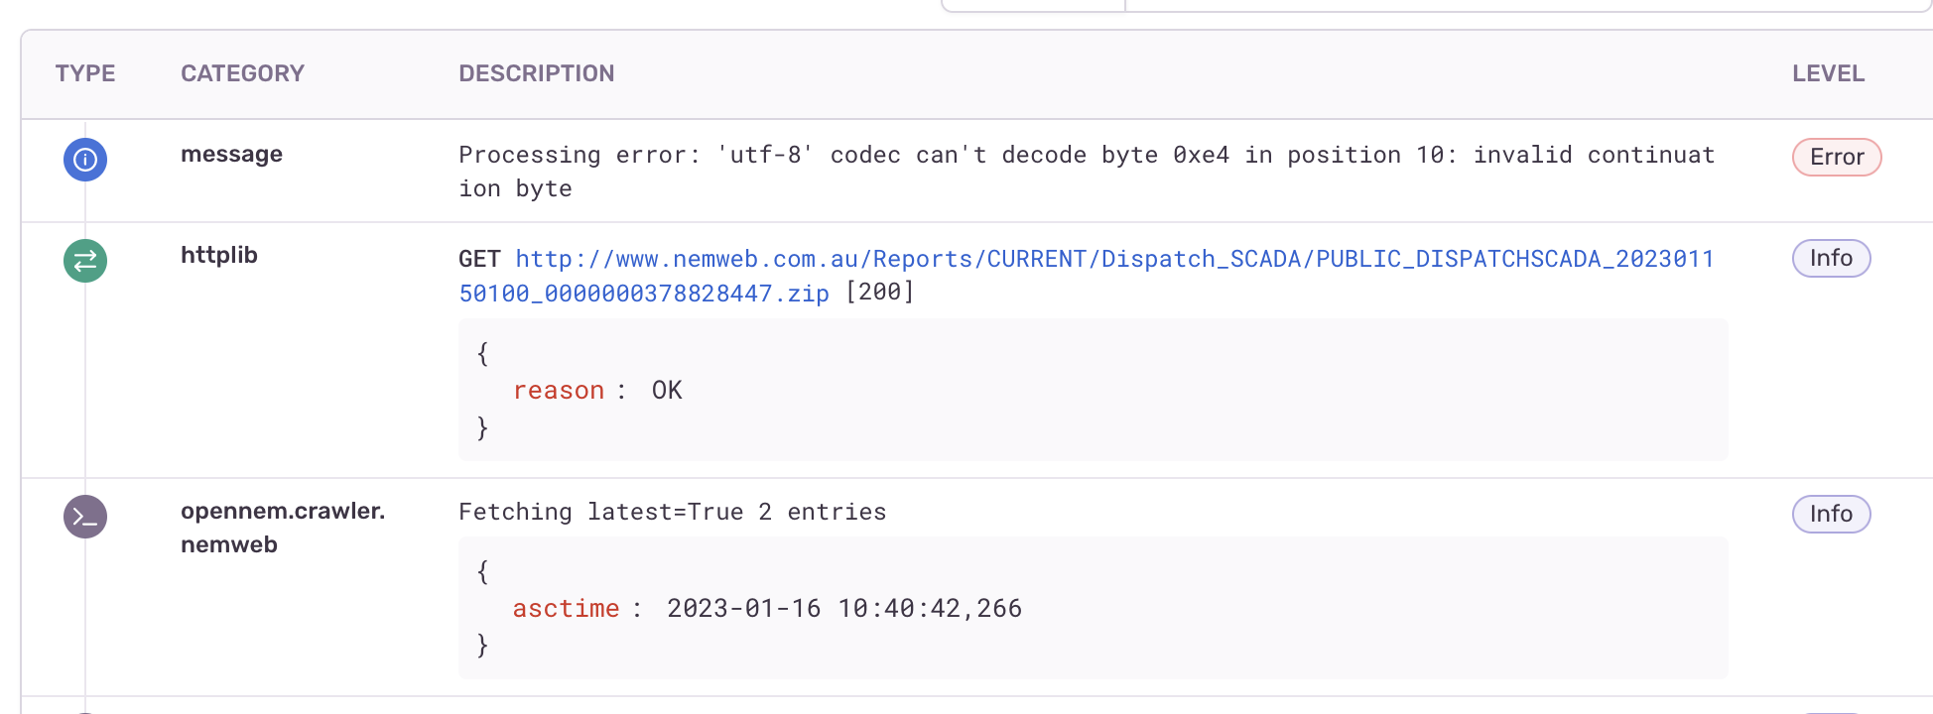Image resolution: width=1933 pixels, height=714 pixels.
Task: Click the message row's circular type indicator
Action: (x=85, y=159)
